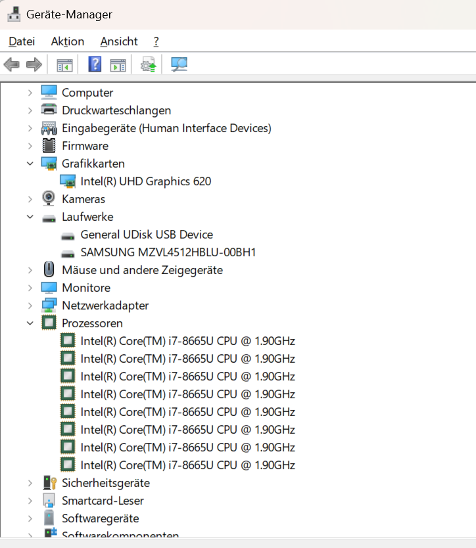Open the Aktion menu
The height and width of the screenshot is (548, 476).
coord(68,41)
